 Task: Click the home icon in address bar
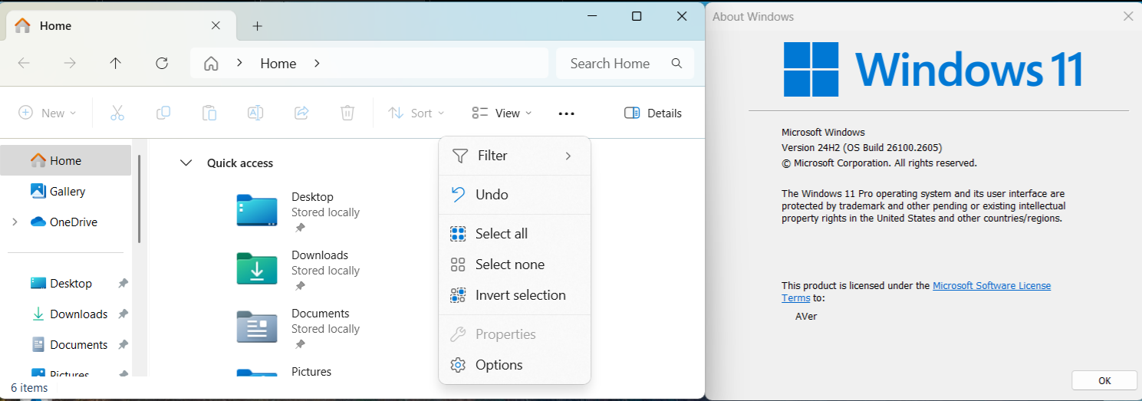click(x=211, y=64)
